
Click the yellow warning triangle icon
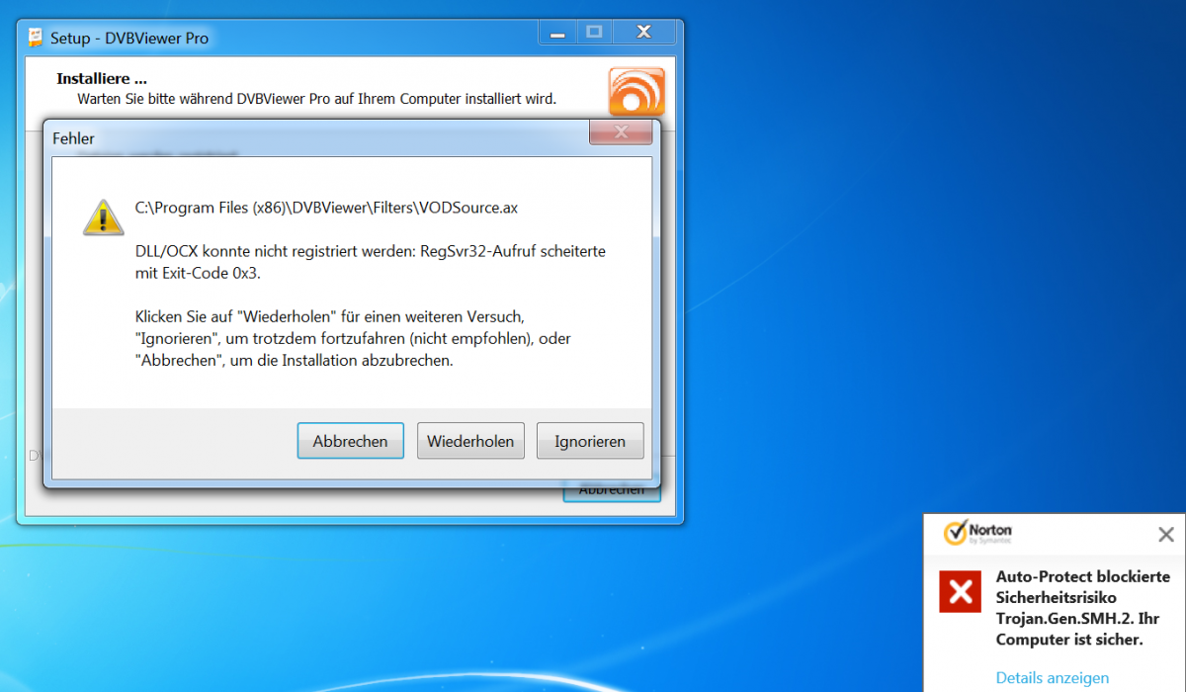tap(104, 217)
